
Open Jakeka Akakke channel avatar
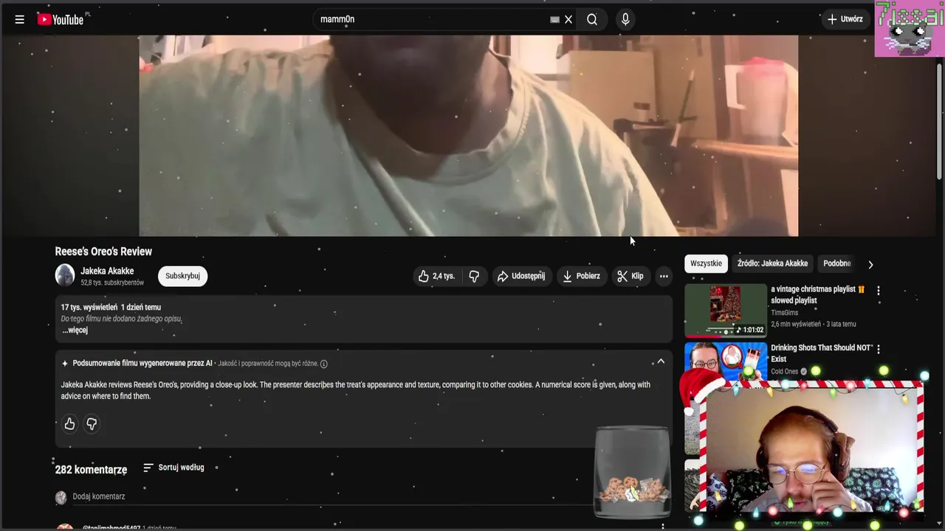tap(65, 276)
